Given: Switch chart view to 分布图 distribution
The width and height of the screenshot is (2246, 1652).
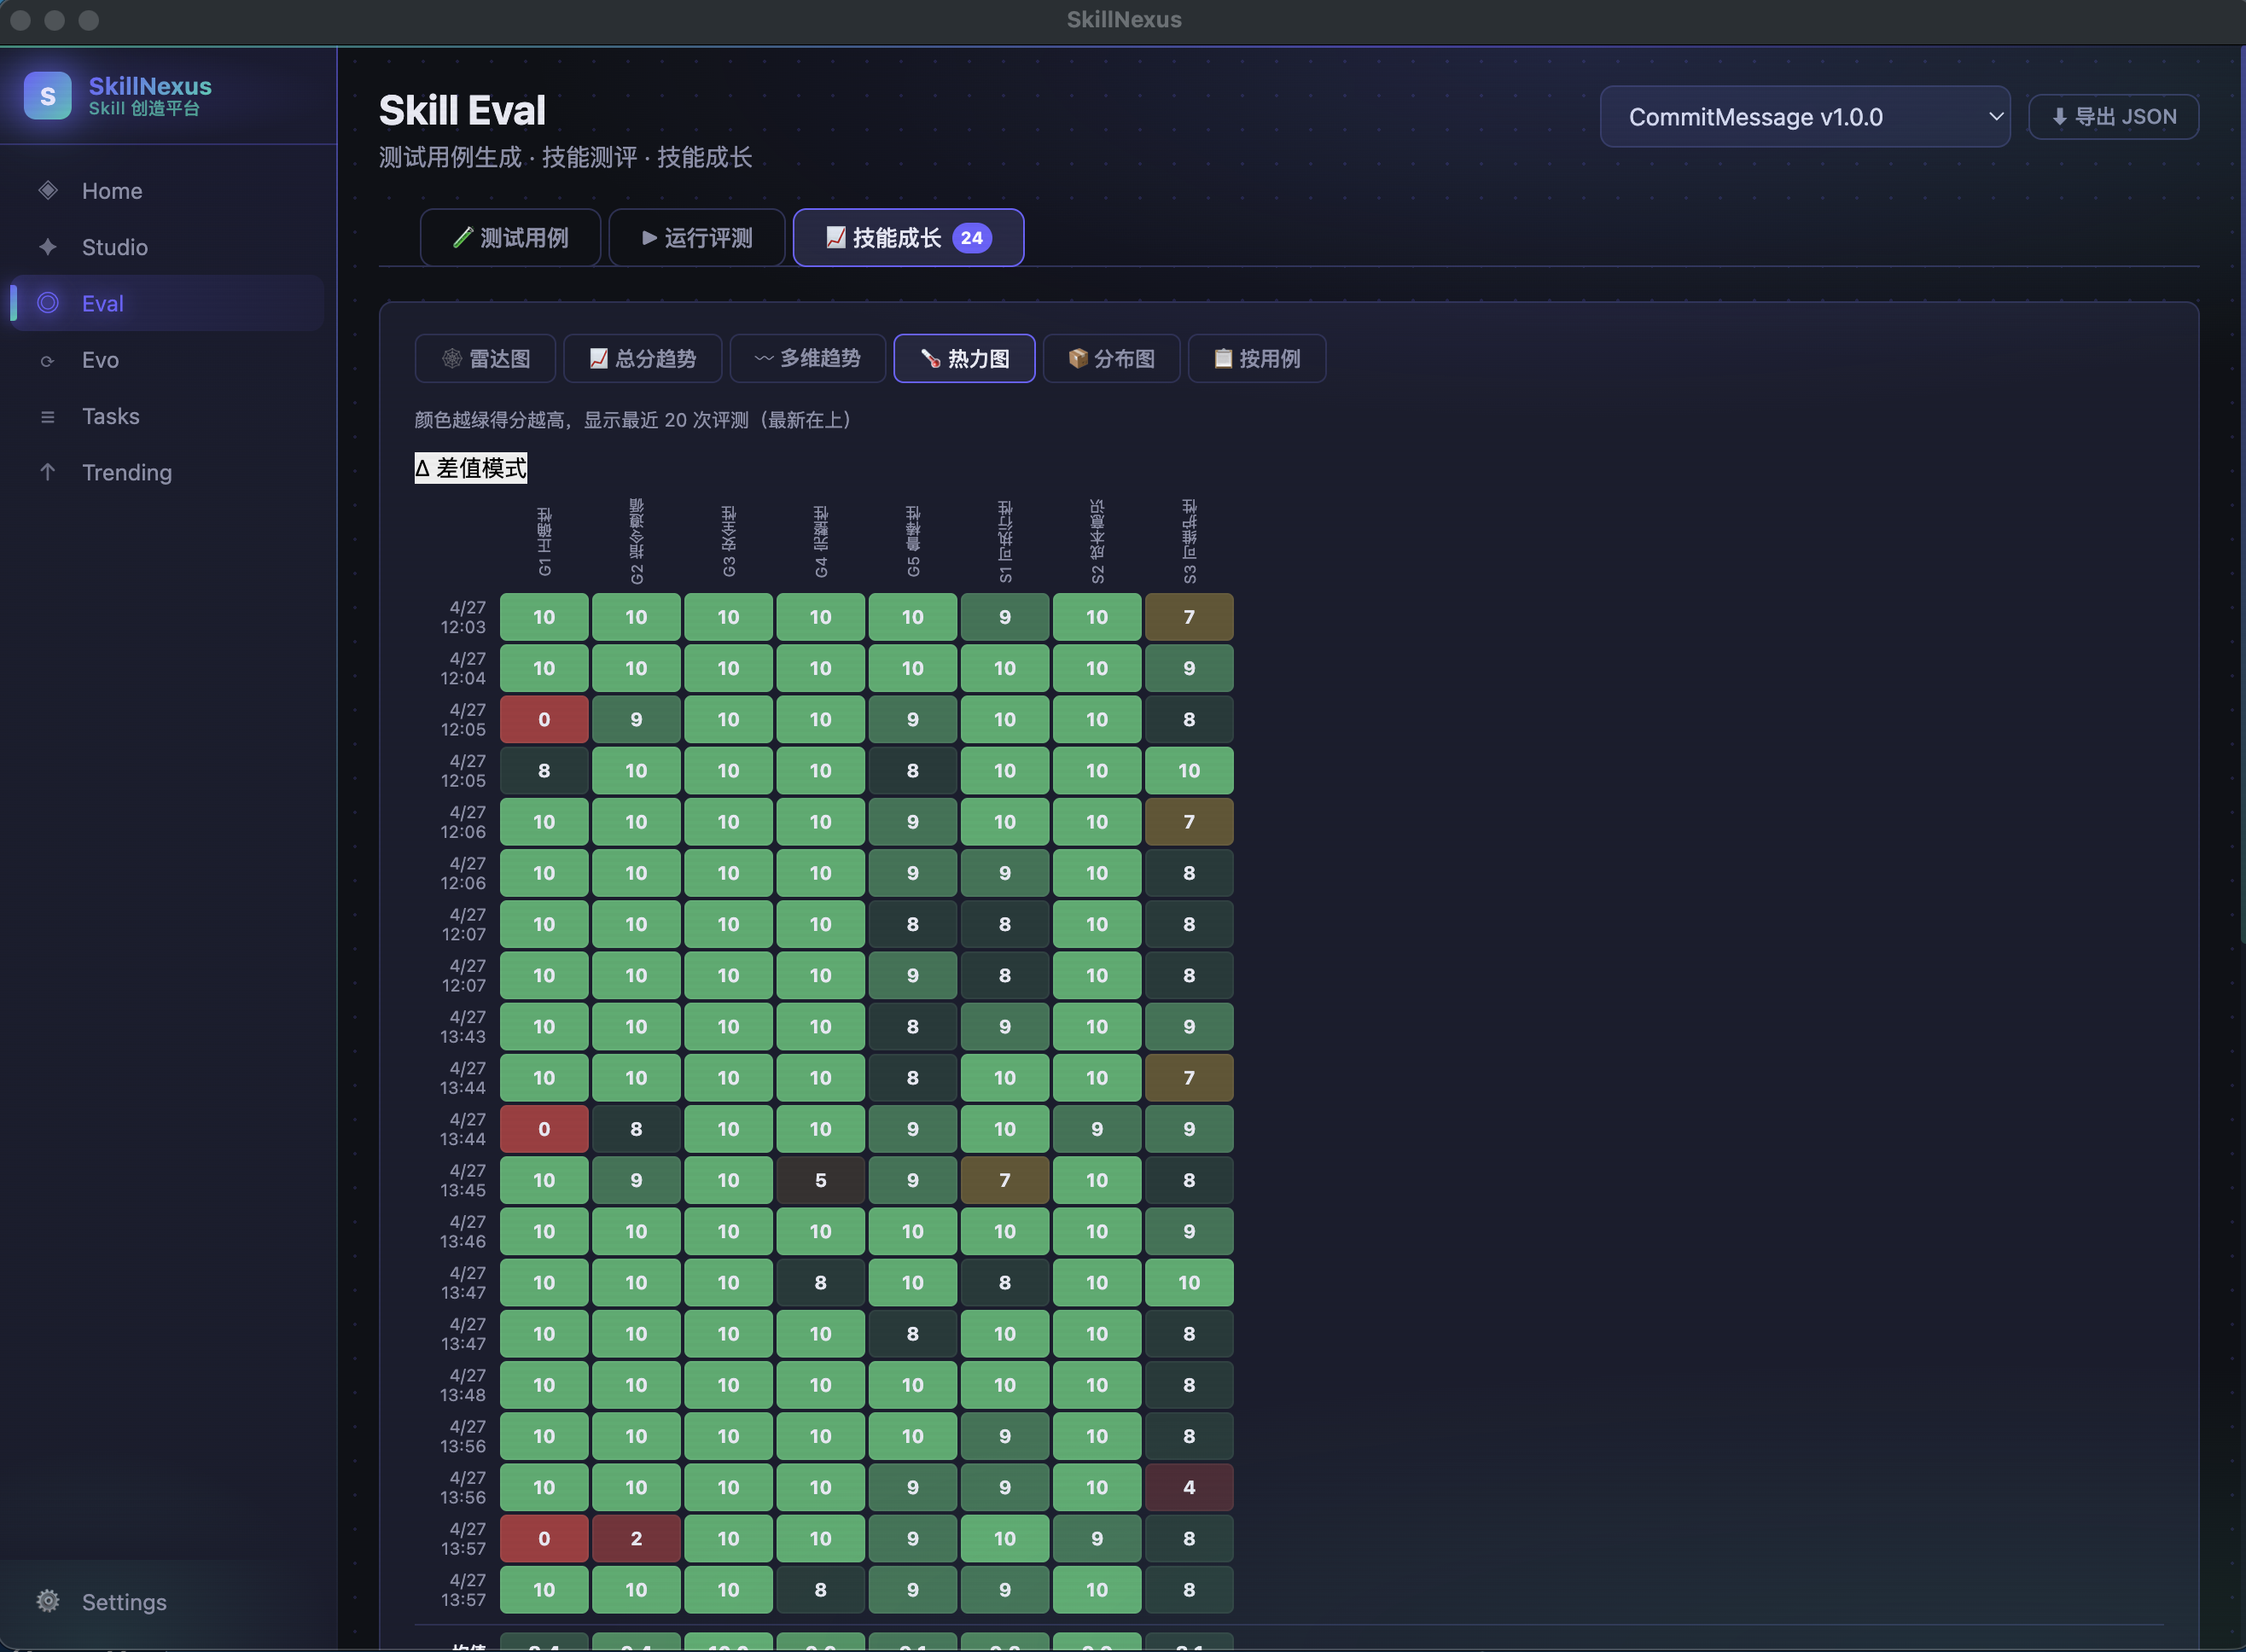Looking at the screenshot, I should pyautogui.click(x=1111, y=358).
